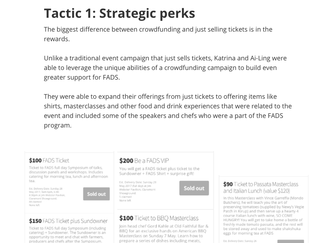Viewport: 334px width, 243px height.
Task: Select the dark button under the $90 Masterclass card
Action: tap(290, 241)
